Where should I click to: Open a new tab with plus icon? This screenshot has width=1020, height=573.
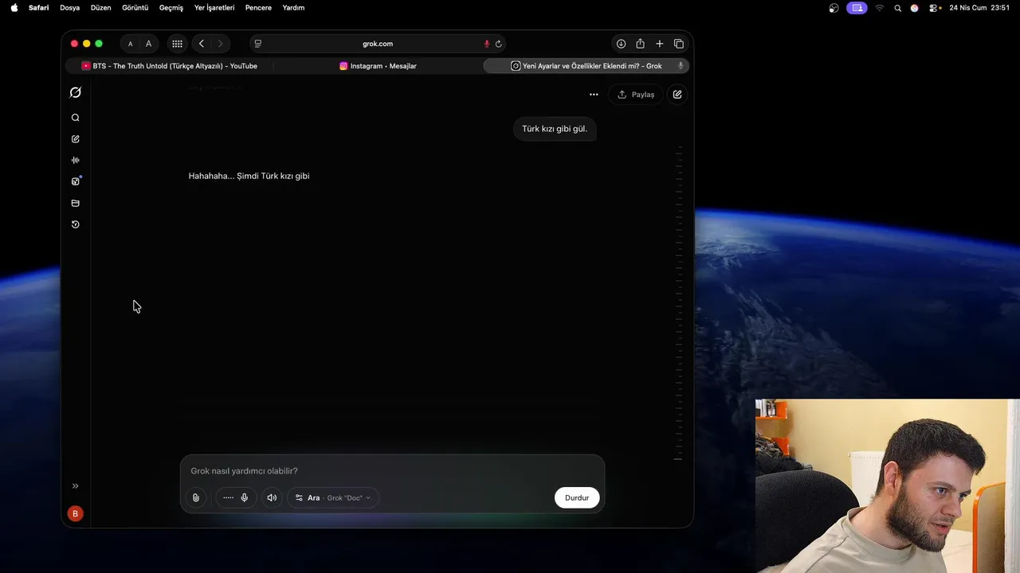(659, 44)
